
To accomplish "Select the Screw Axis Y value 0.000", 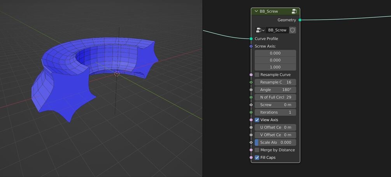I will (275, 60).
